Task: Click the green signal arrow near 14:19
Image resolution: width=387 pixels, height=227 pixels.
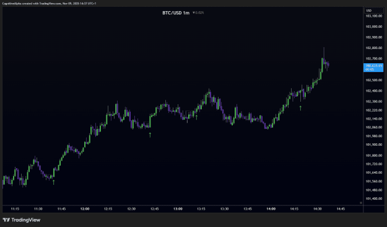Action: pyautogui.click(x=300, y=108)
